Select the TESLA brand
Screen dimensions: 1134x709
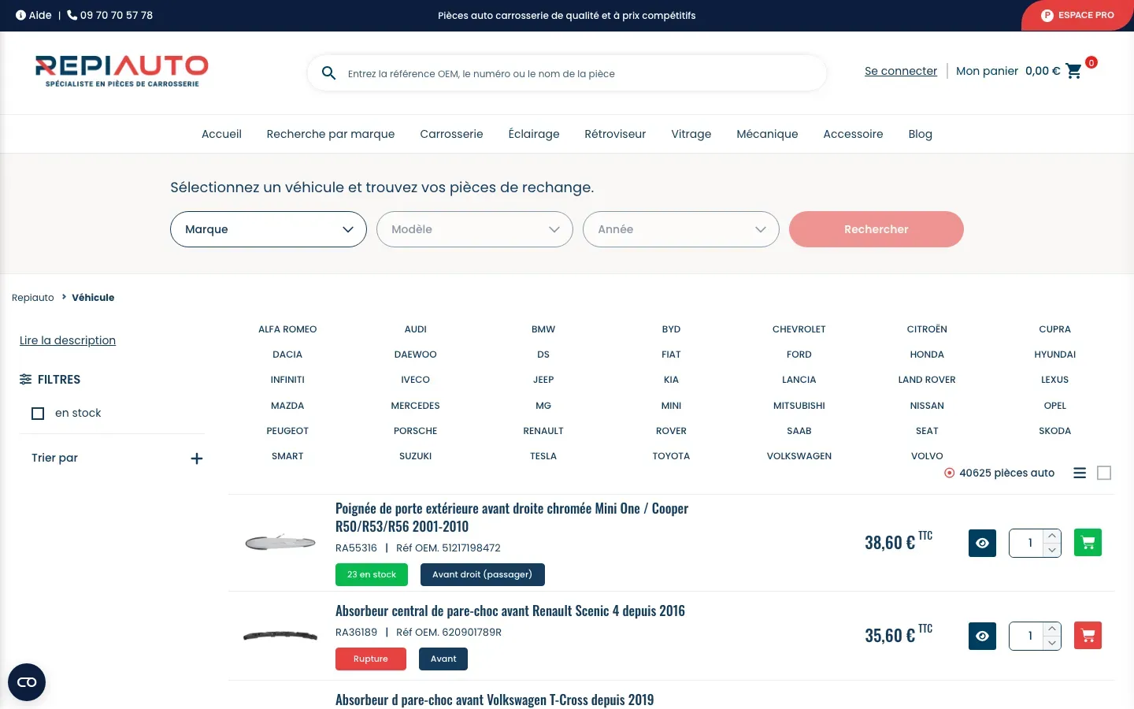(x=543, y=456)
